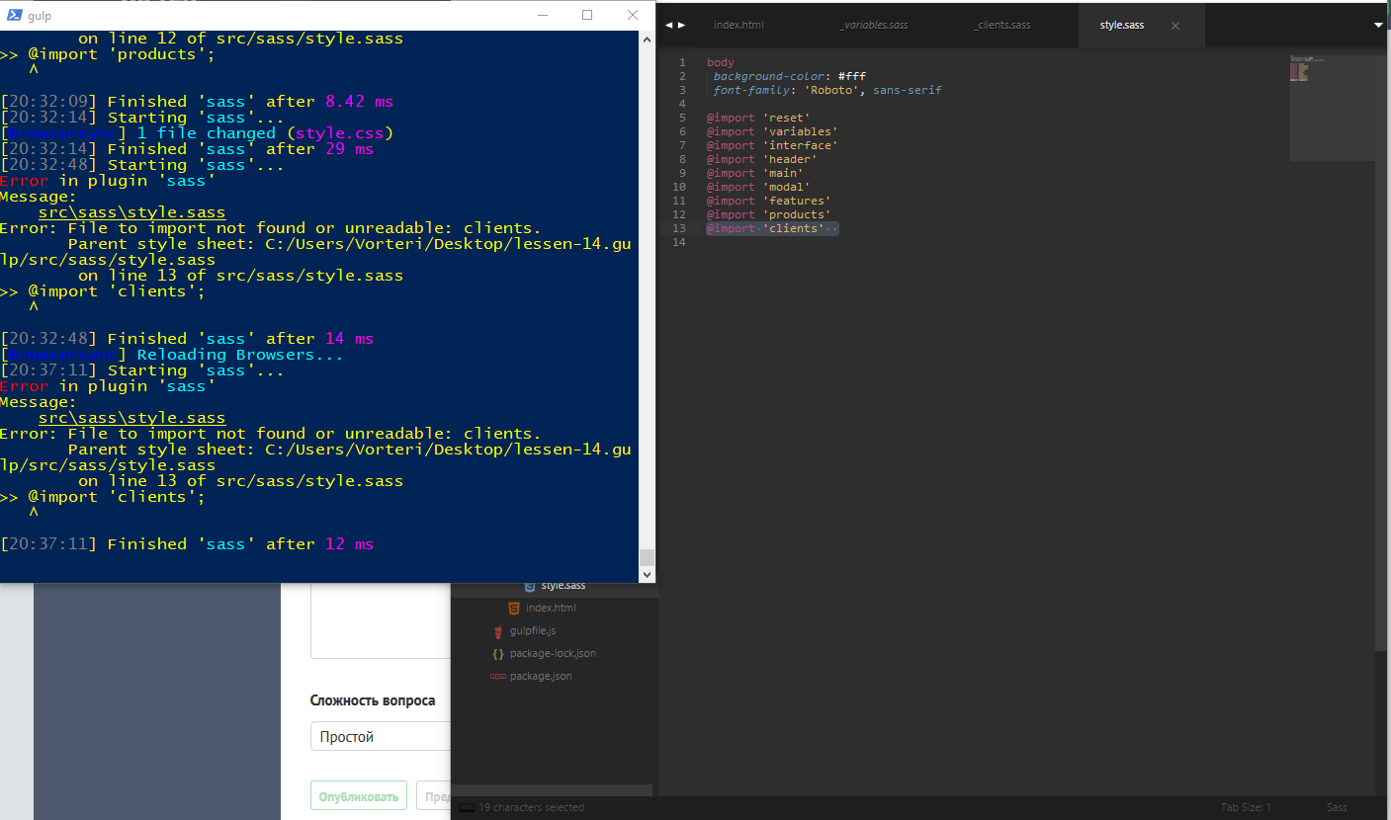Switch to the _variables.sass tab
The height and width of the screenshot is (820, 1391).
(x=873, y=25)
